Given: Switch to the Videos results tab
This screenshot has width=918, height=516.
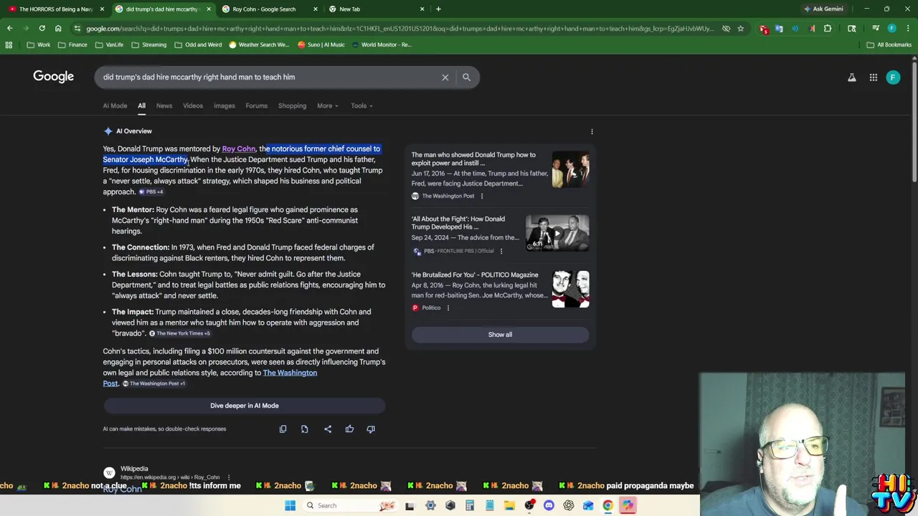Looking at the screenshot, I should point(193,105).
